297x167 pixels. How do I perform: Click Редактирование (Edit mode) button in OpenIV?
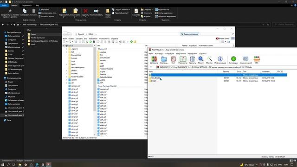(x=189, y=34)
